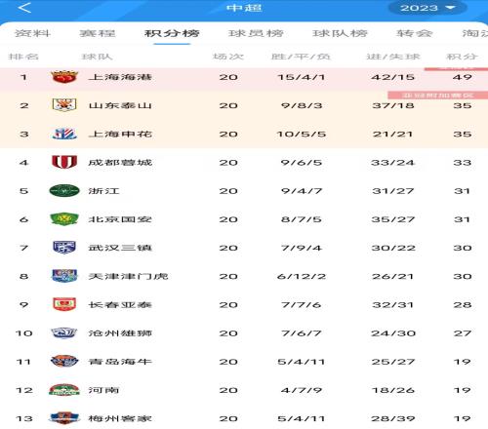Click the 成都蓉城 red striped logo
The width and height of the screenshot is (488, 429).
pos(64,162)
